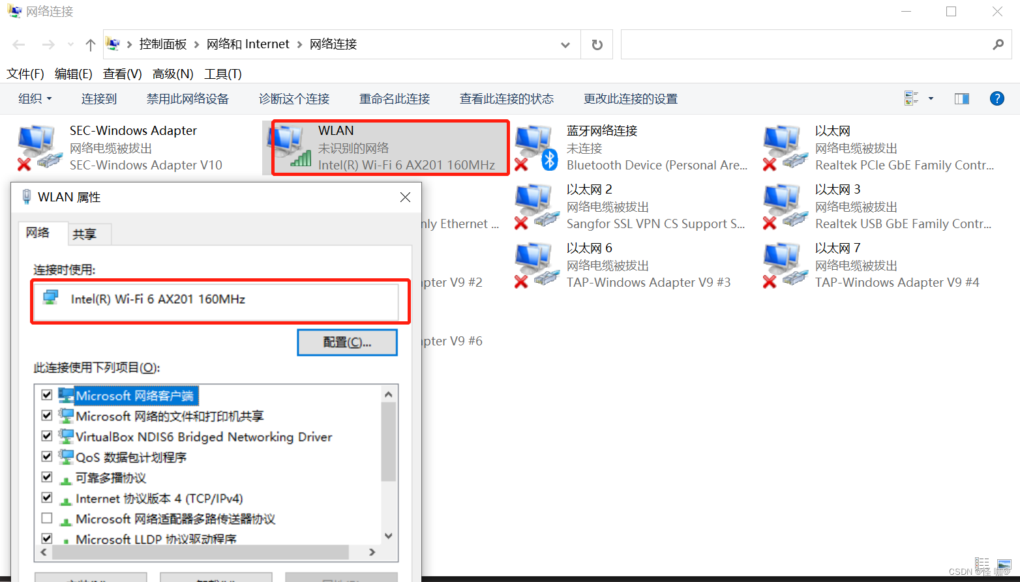Open the address bar history dropdown
Image resolution: width=1020 pixels, height=582 pixels.
(565, 44)
